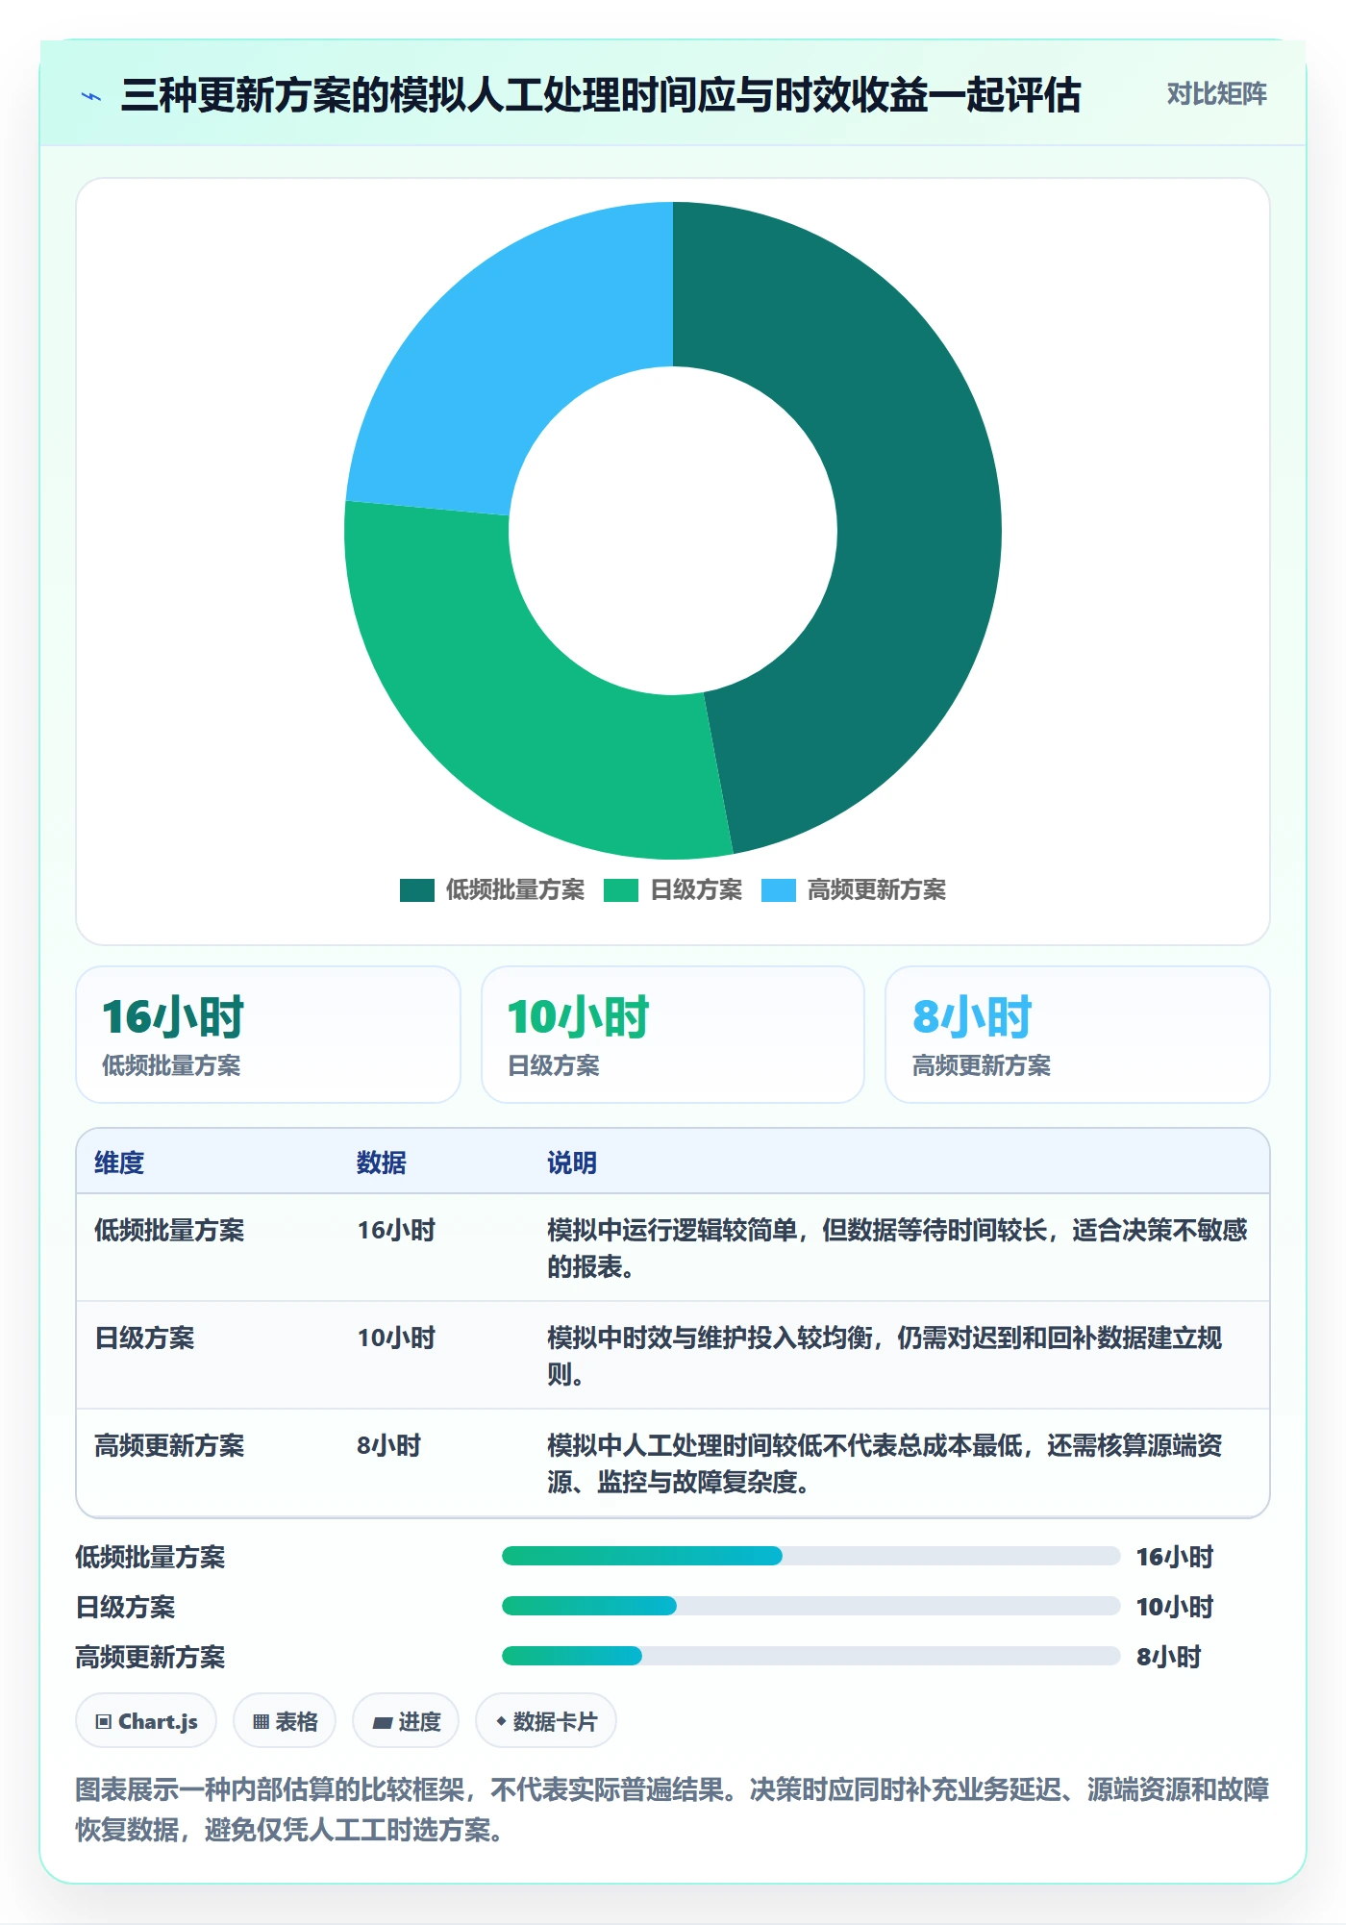1346x1925 pixels.
Task: Open the 16小时 data card
Action: (x=268, y=1035)
